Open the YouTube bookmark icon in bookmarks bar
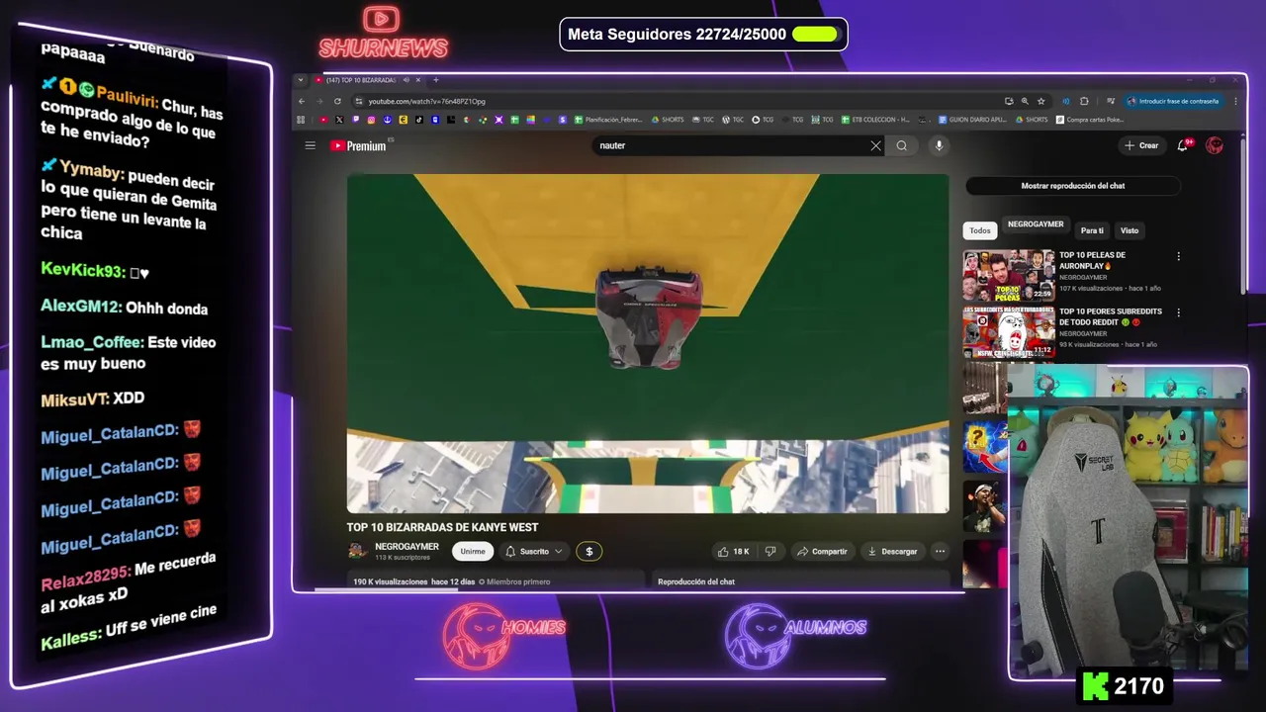The height and width of the screenshot is (712, 1266). pos(323,120)
